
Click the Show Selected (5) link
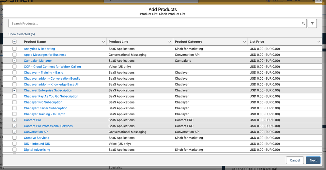click(22, 34)
